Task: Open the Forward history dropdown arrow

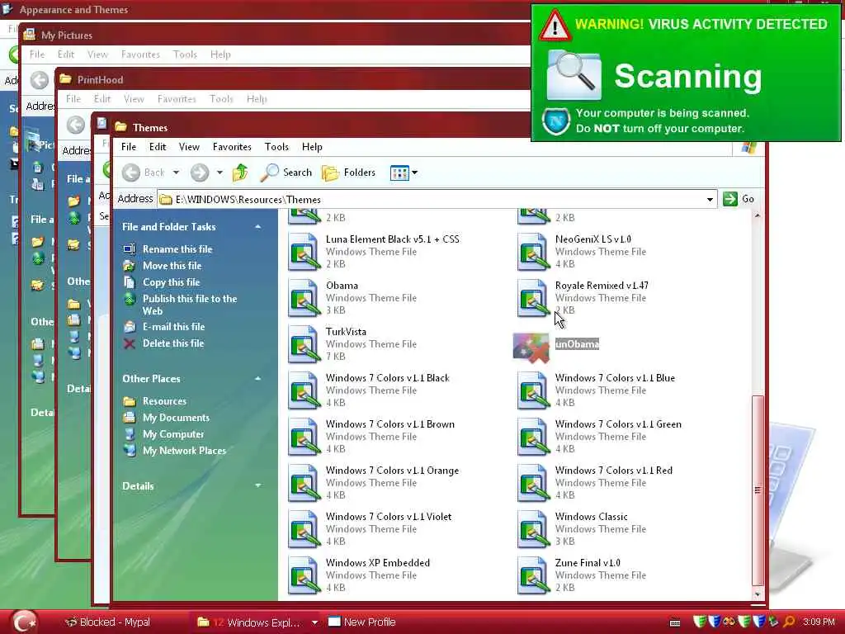Action: coord(220,173)
